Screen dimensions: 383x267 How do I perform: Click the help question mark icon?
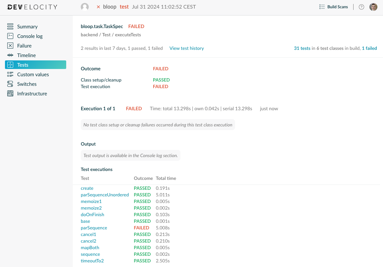click(361, 7)
